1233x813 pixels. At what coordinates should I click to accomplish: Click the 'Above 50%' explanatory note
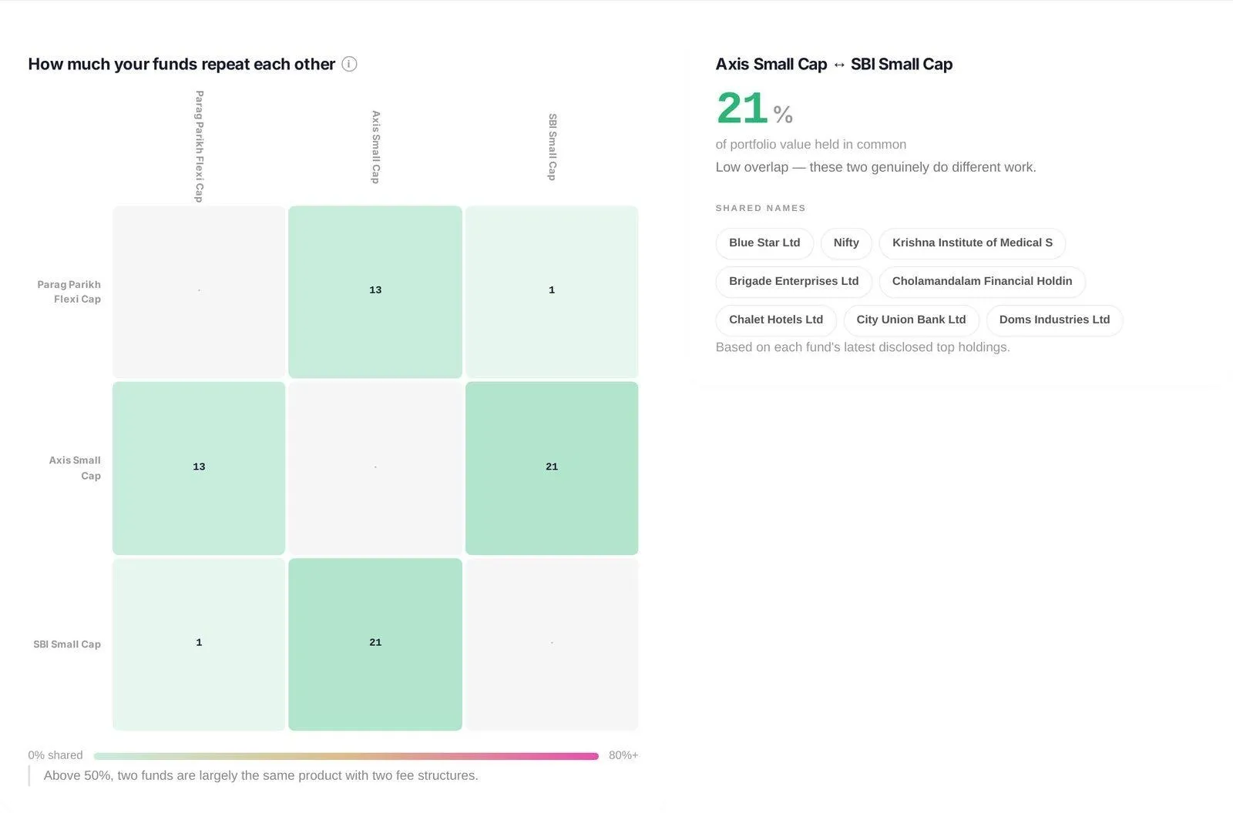tap(261, 775)
